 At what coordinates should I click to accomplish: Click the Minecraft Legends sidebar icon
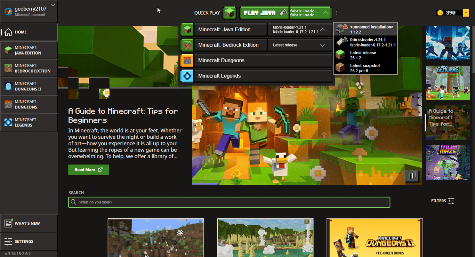coord(8,122)
